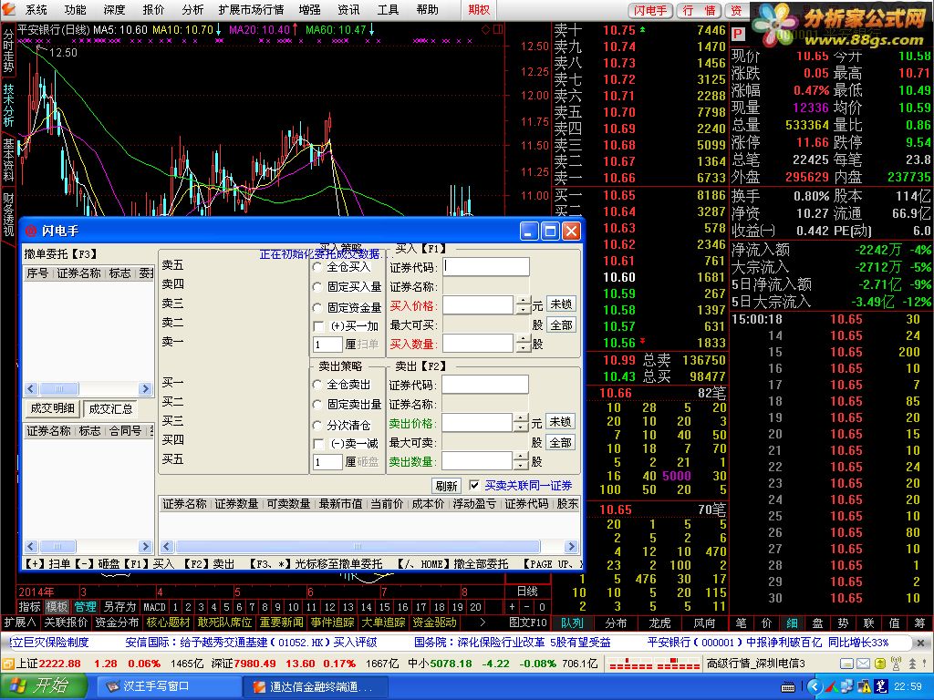This screenshot has width=934, height=700.
Task: Select the 固定买入量 radio option
Action: [317, 287]
